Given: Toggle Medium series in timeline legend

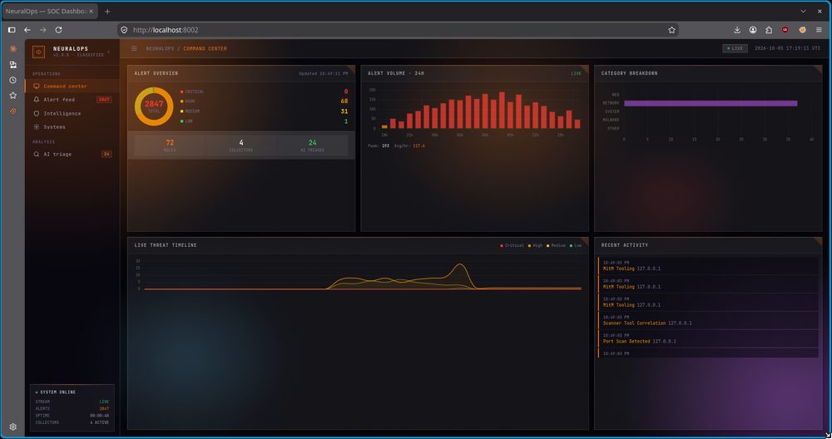Looking at the screenshot, I should coord(556,245).
